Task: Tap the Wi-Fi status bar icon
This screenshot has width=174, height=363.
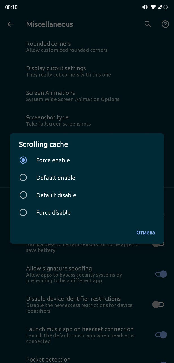Action: tap(153, 7)
